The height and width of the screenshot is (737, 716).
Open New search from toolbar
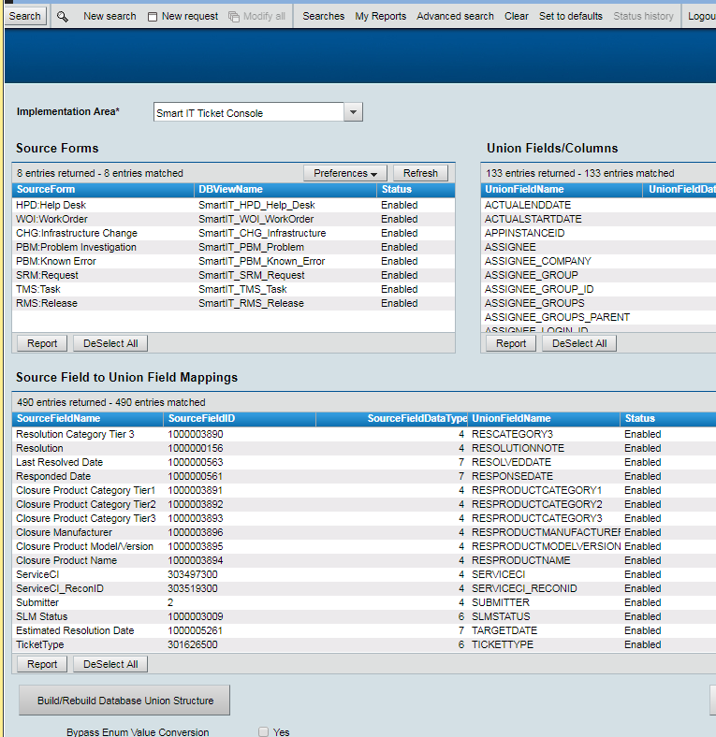(x=110, y=16)
